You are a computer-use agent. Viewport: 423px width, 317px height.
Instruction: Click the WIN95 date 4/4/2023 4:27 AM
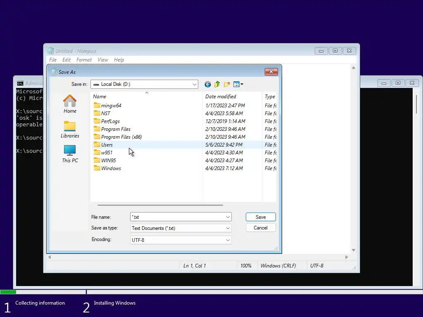click(224, 160)
